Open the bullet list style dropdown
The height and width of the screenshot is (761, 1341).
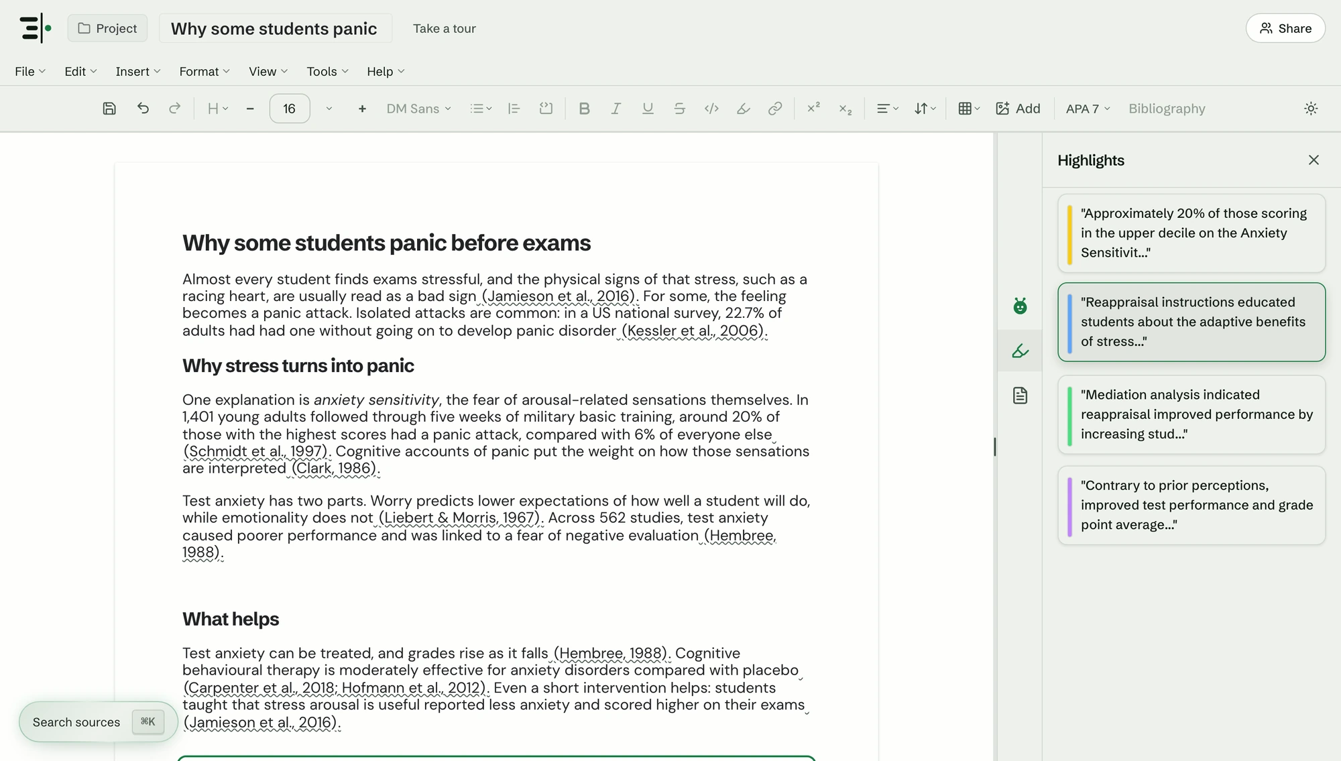(481, 109)
